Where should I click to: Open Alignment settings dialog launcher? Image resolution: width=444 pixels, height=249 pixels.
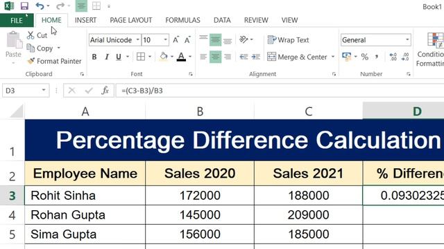(x=334, y=74)
